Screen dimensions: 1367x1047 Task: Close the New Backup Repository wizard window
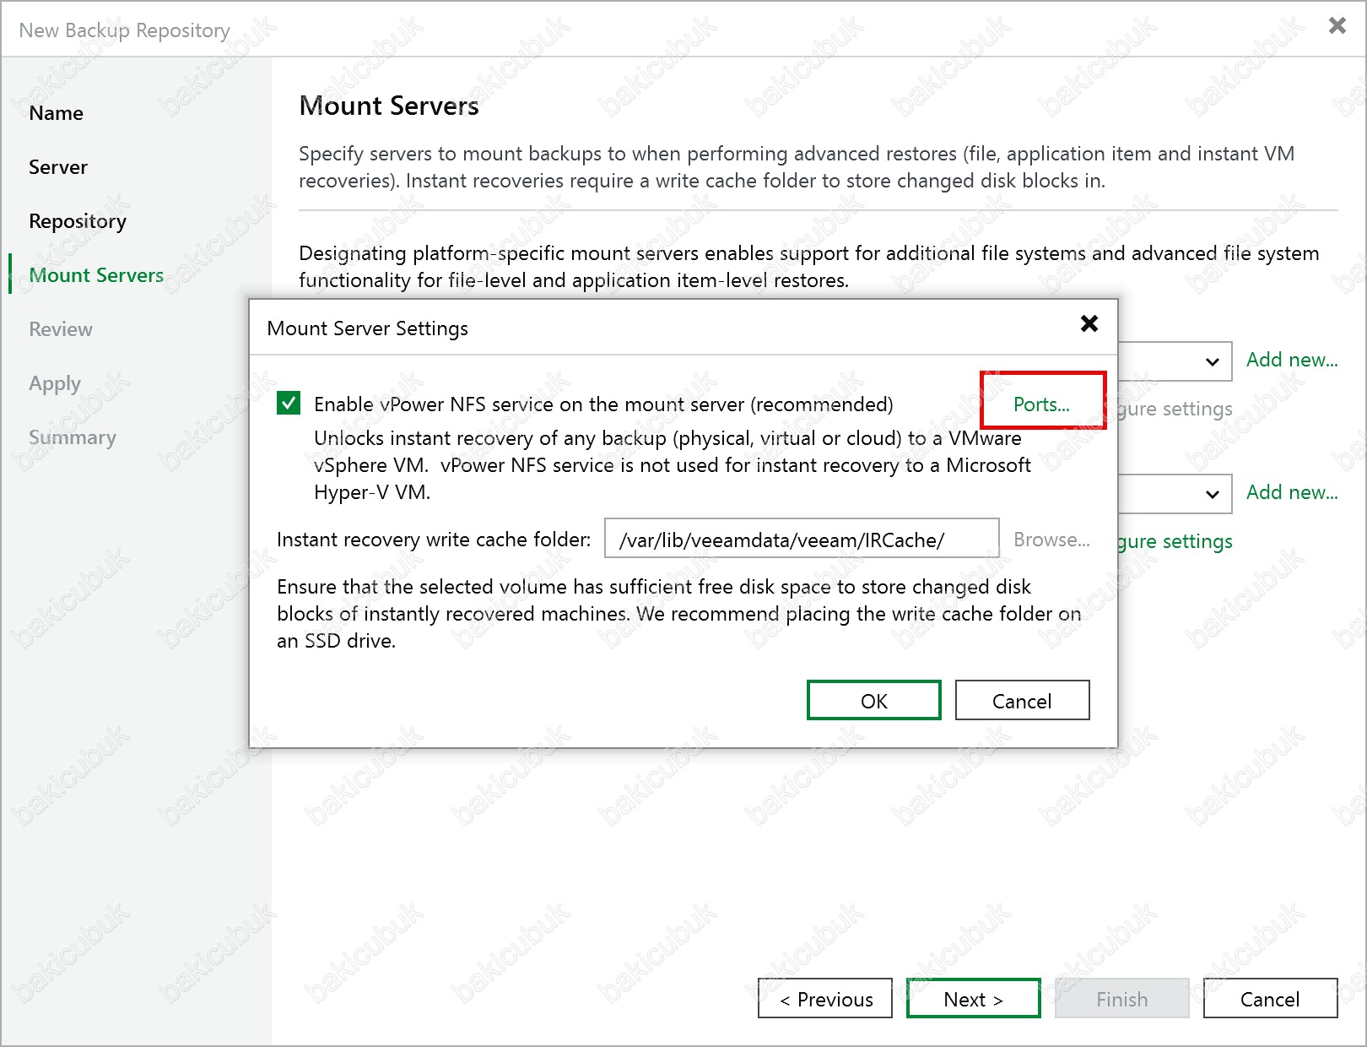click(x=1337, y=26)
